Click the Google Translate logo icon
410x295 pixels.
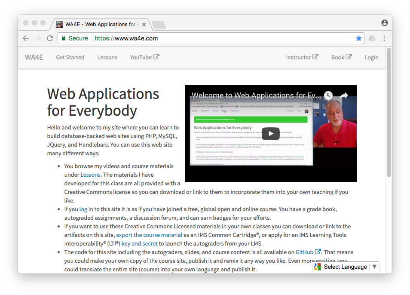click(317, 267)
